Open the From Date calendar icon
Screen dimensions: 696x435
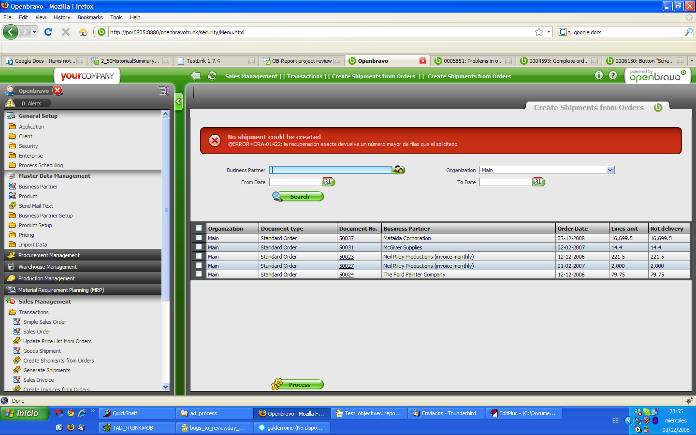pyautogui.click(x=329, y=182)
